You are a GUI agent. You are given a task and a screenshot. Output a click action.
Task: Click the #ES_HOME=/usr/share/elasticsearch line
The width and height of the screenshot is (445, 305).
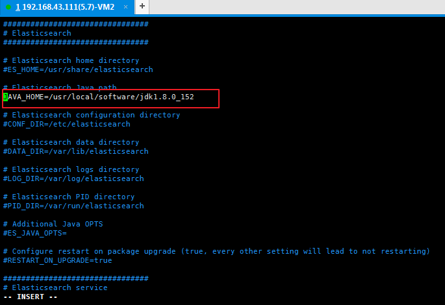(78, 69)
